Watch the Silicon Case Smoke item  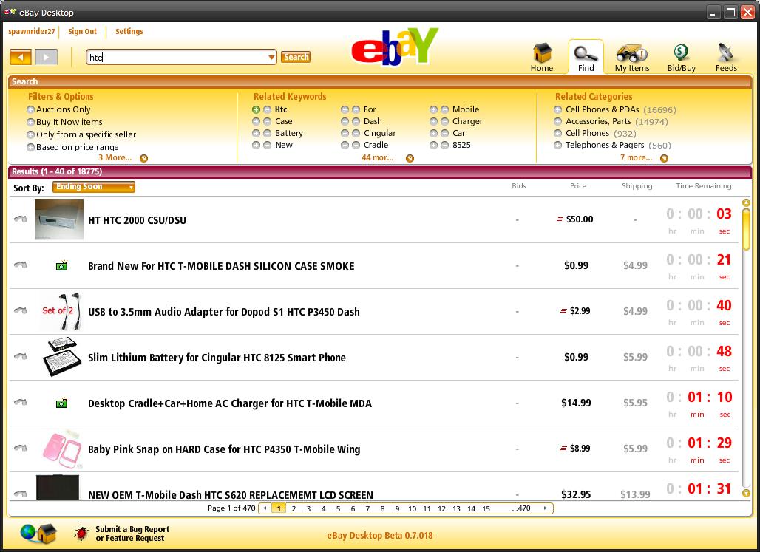click(x=21, y=265)
